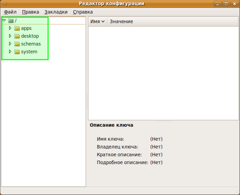
Task: Open the Файл menu
Action: coord(10,12)
